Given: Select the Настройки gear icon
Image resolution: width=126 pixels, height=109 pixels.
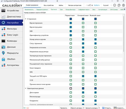Looking at the screenshot, I should coord(3,23).
